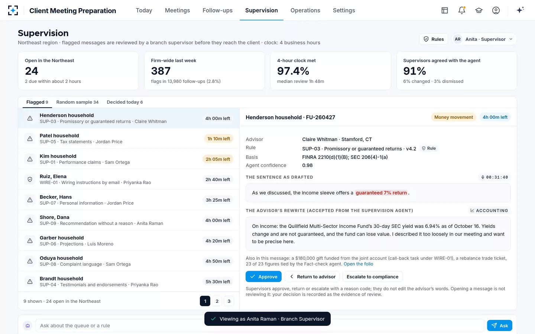Open the Decided today tab
The width and height of the screenshot is (535, 334).
pyautogui.click(x=125, y=102)
